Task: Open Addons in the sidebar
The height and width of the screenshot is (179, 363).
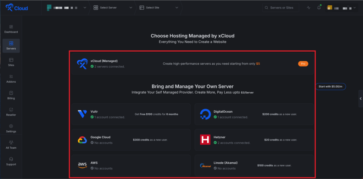Action: click(11, 79)
